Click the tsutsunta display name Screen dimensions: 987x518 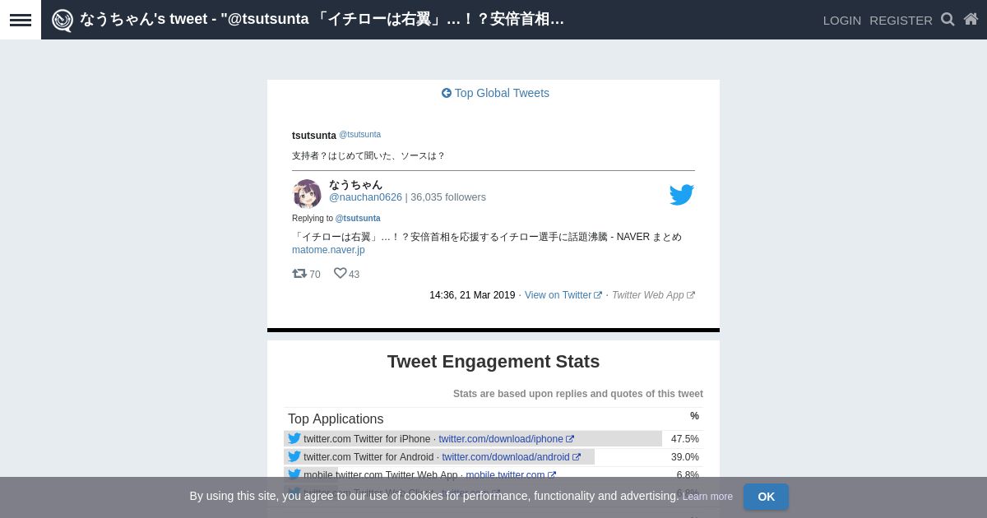(313, 136)
